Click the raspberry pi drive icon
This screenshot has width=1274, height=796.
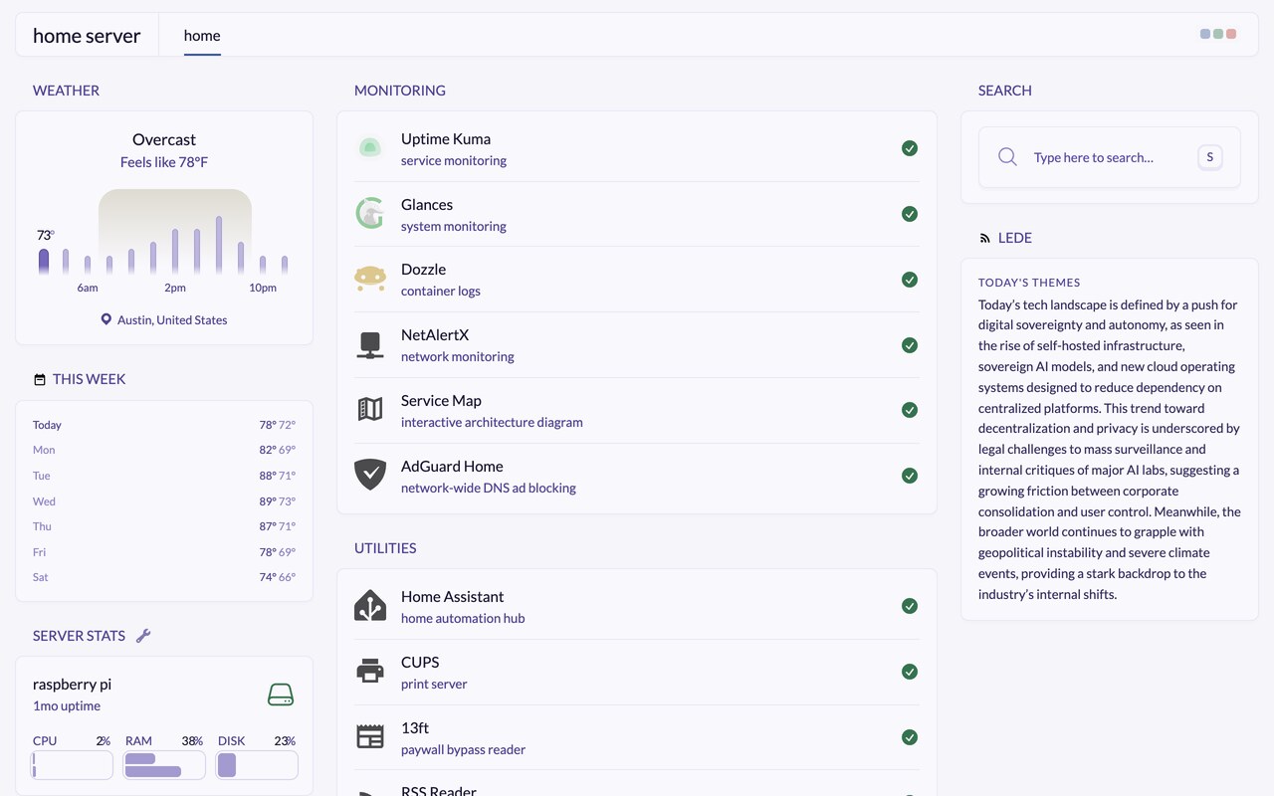pos(281,695)
